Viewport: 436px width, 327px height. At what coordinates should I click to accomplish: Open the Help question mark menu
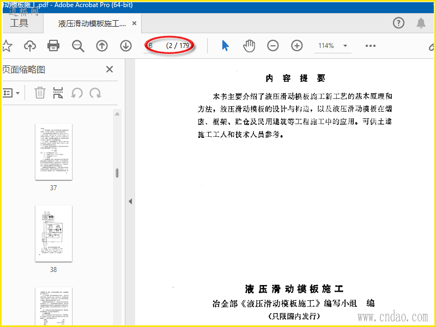398,23
